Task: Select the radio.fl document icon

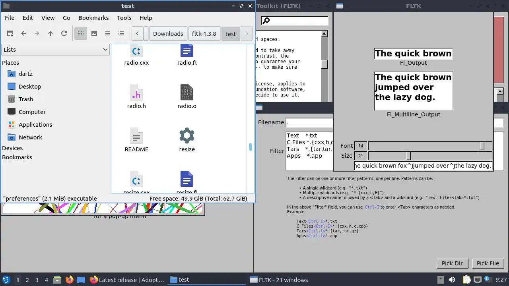Action: pyautogui.click(x=187, y=51)
